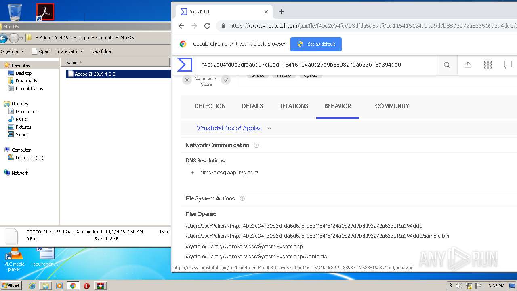Click the padlock icon in the address bar
The image size is (517, 291).
point(223,26)
